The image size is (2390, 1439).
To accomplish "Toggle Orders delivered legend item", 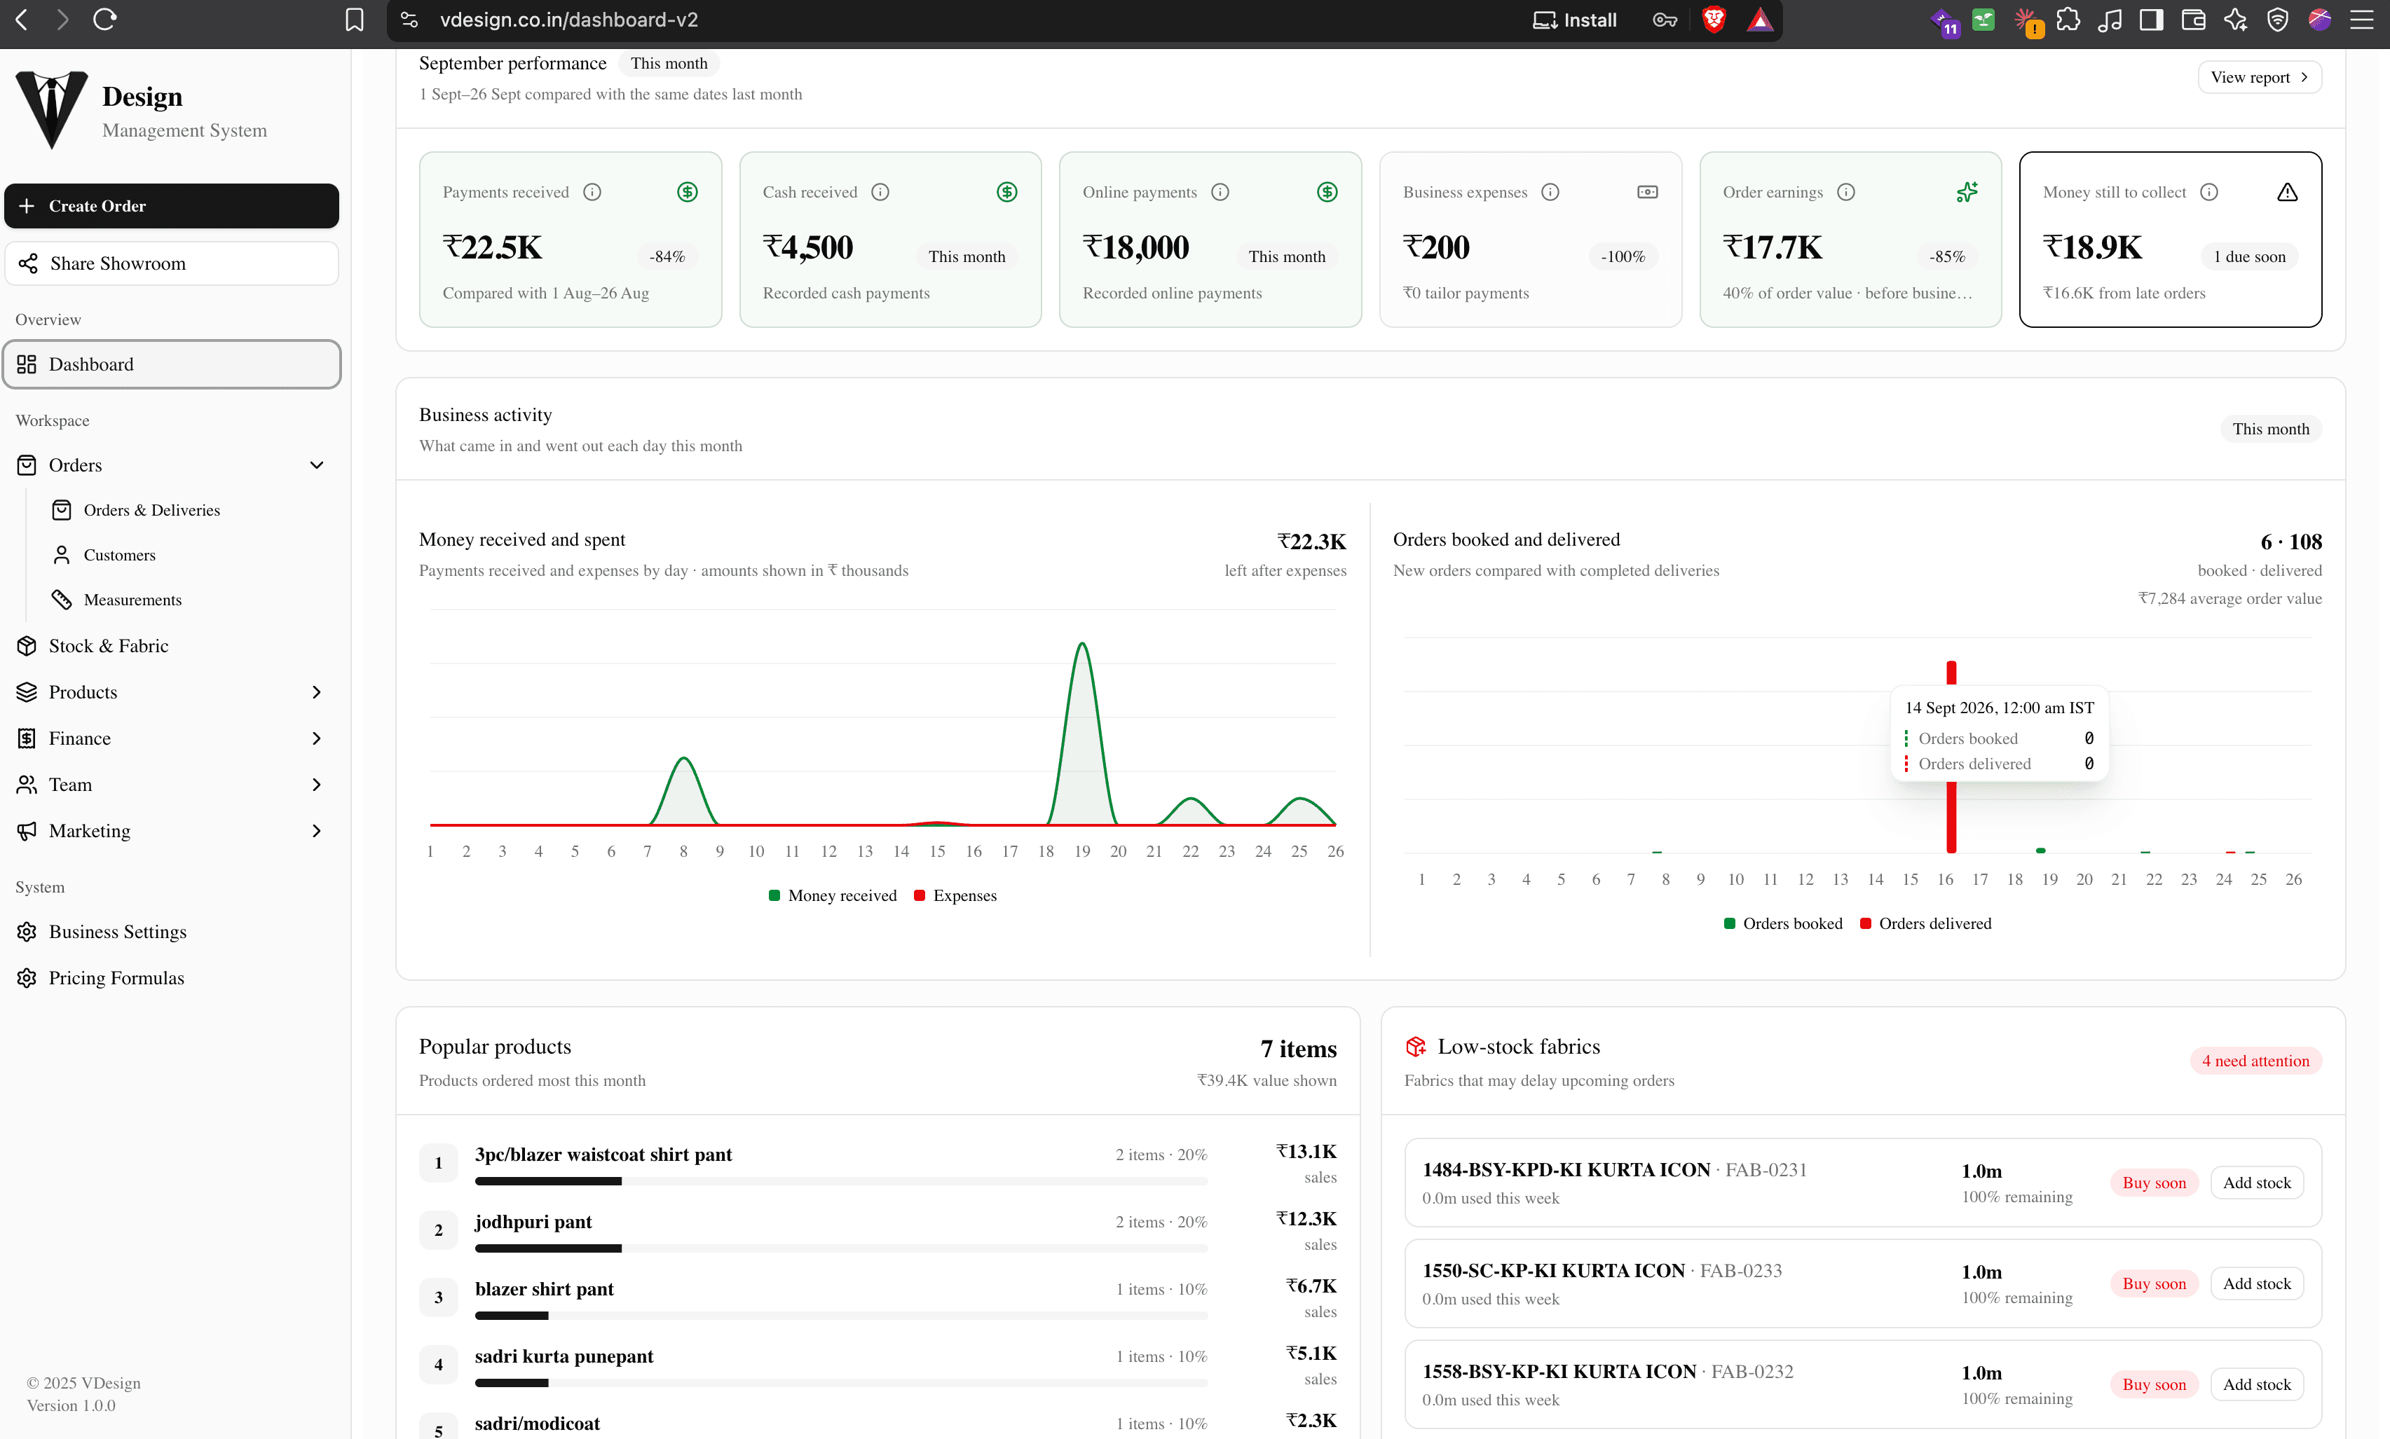I will coord(1925,923).
